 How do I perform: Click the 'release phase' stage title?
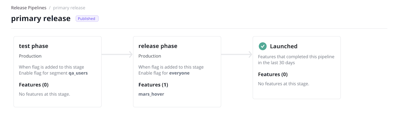pyautogui.click(x=158, y=46)
